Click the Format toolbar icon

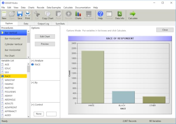point(109,14)
